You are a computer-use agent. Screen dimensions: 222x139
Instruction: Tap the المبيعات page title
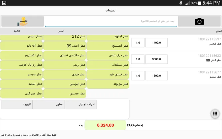111,10
